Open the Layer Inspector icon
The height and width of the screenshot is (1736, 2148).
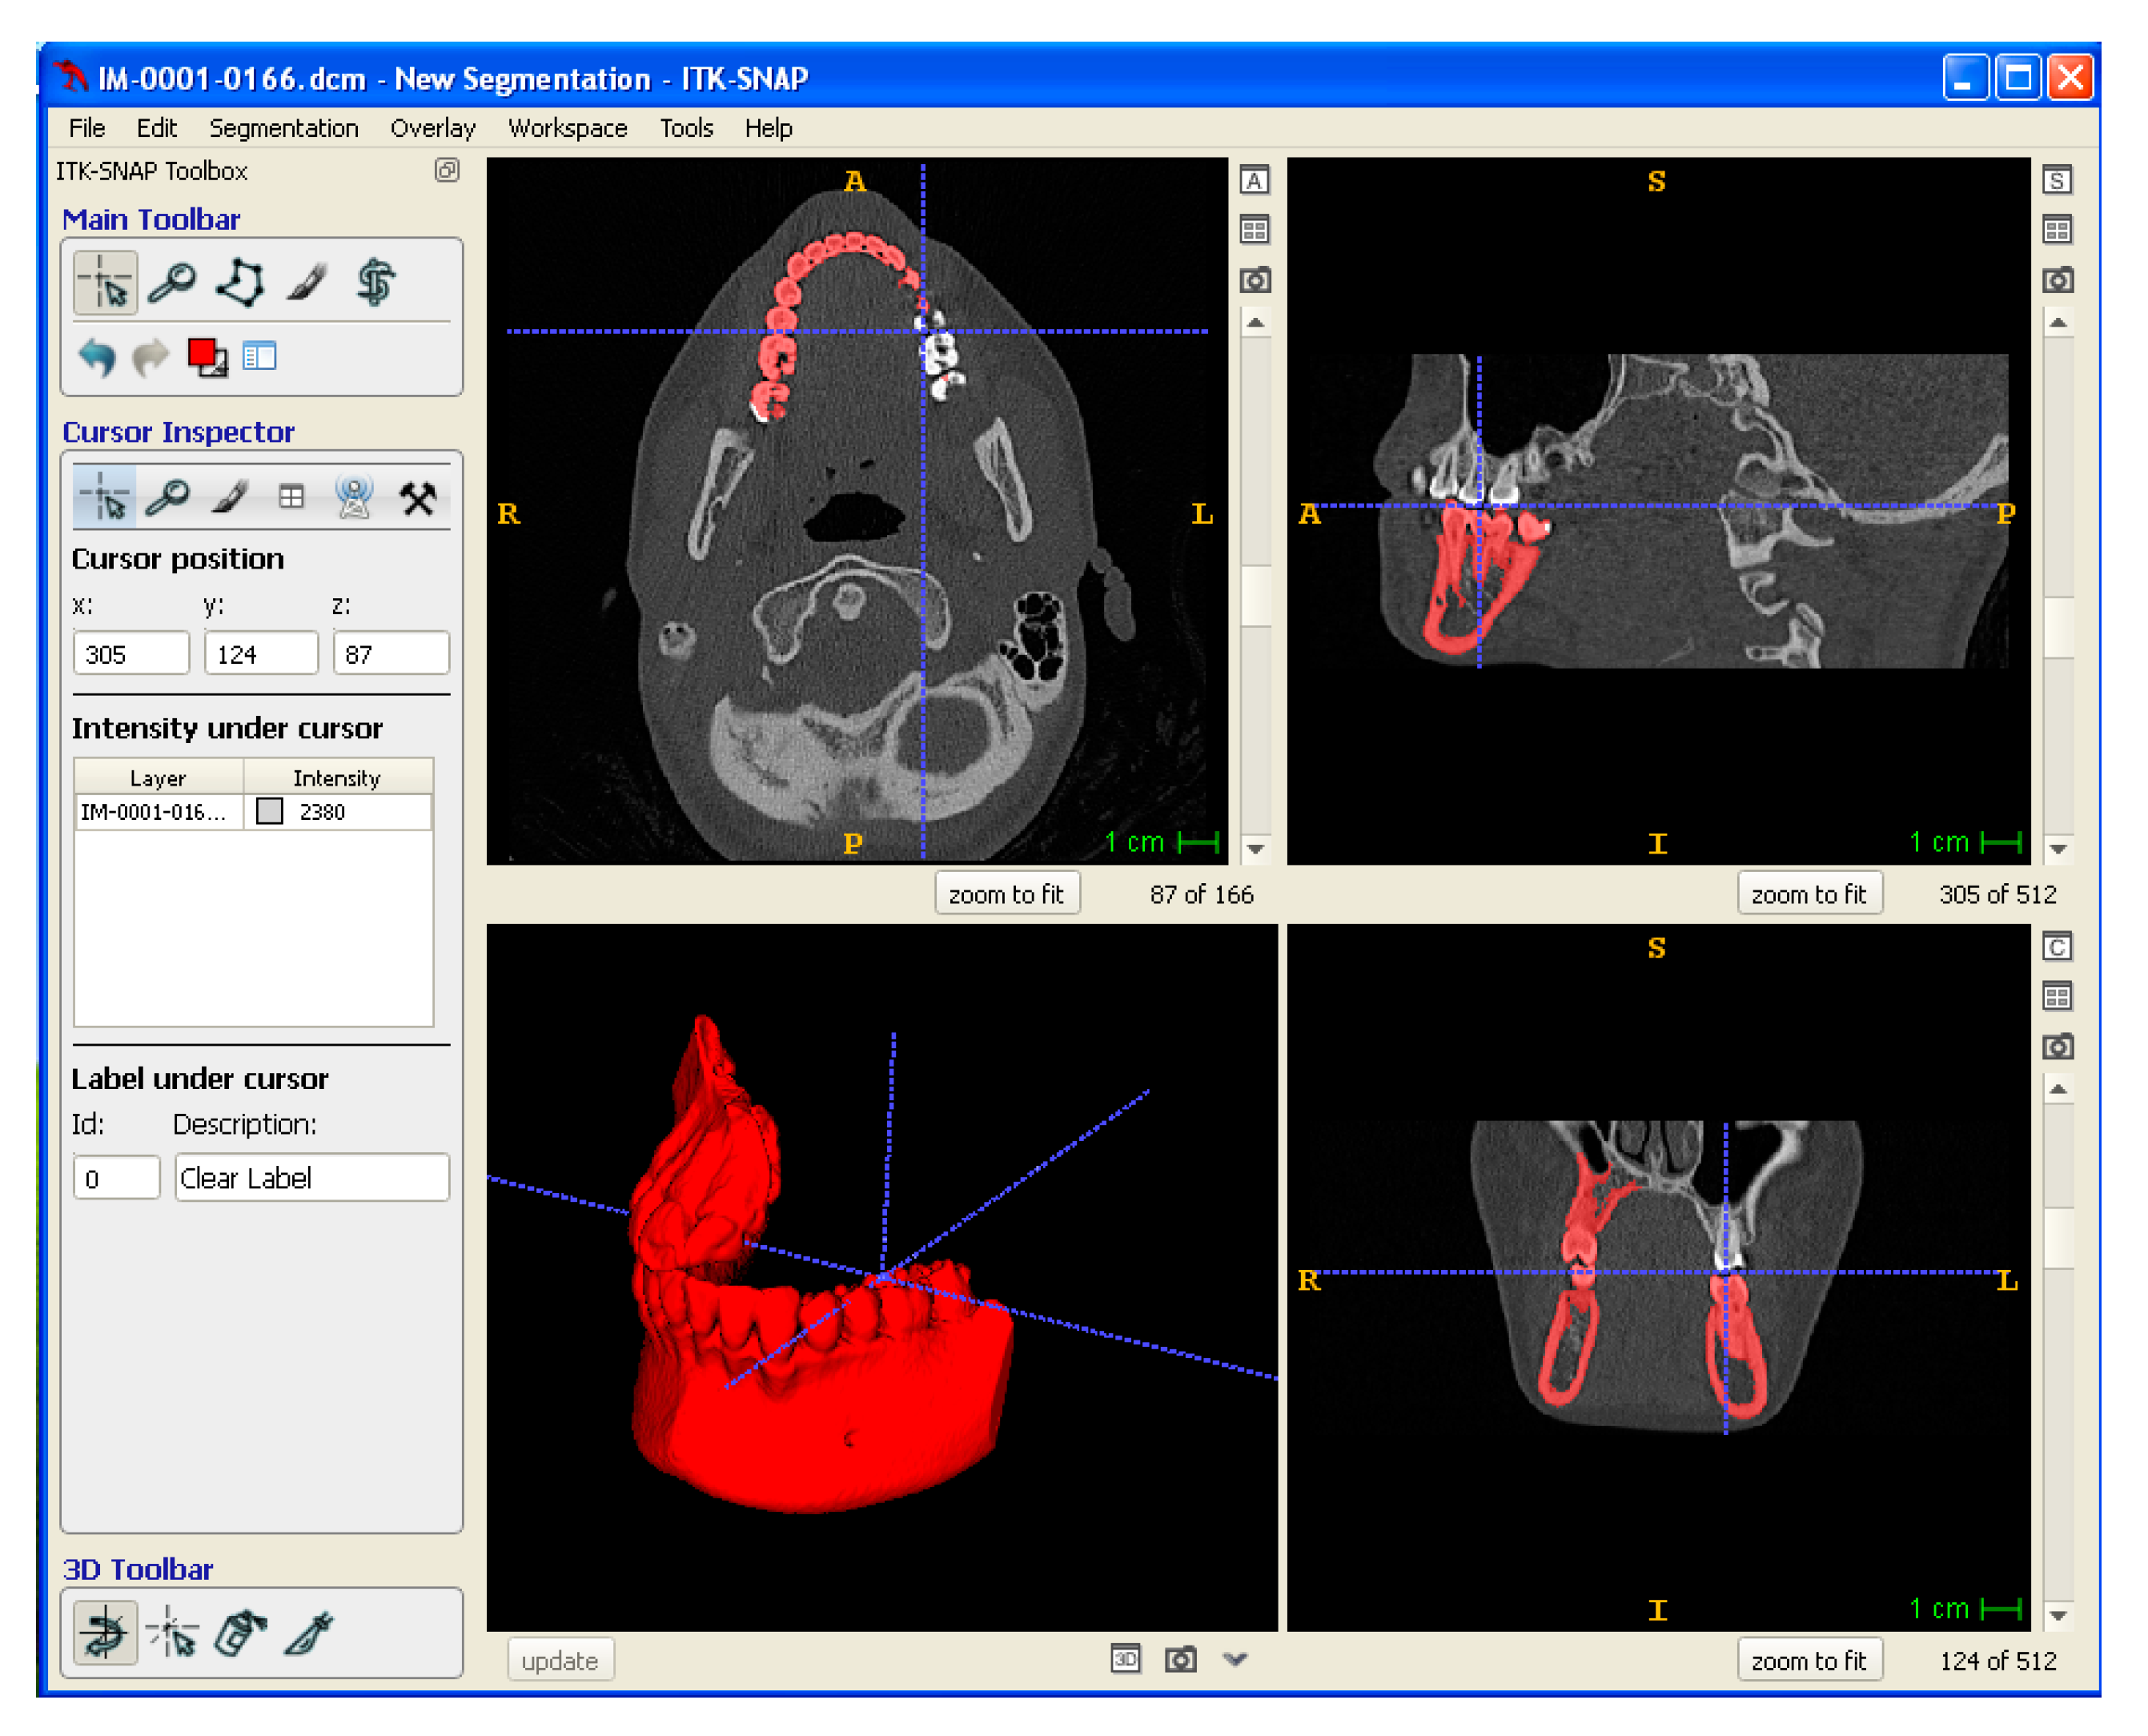coord(260,357)
